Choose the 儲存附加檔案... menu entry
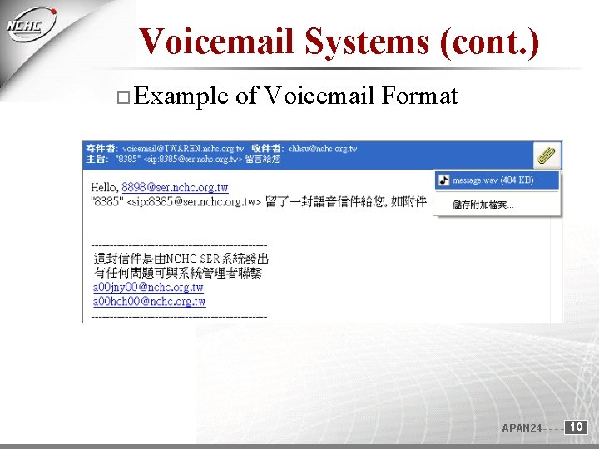This screenshot has width=599, height=449. (x=483, y=205)
